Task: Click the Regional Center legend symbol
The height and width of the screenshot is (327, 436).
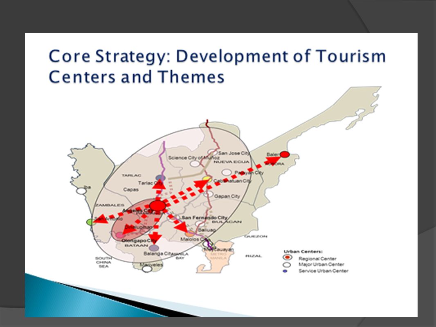Action: 287,258
